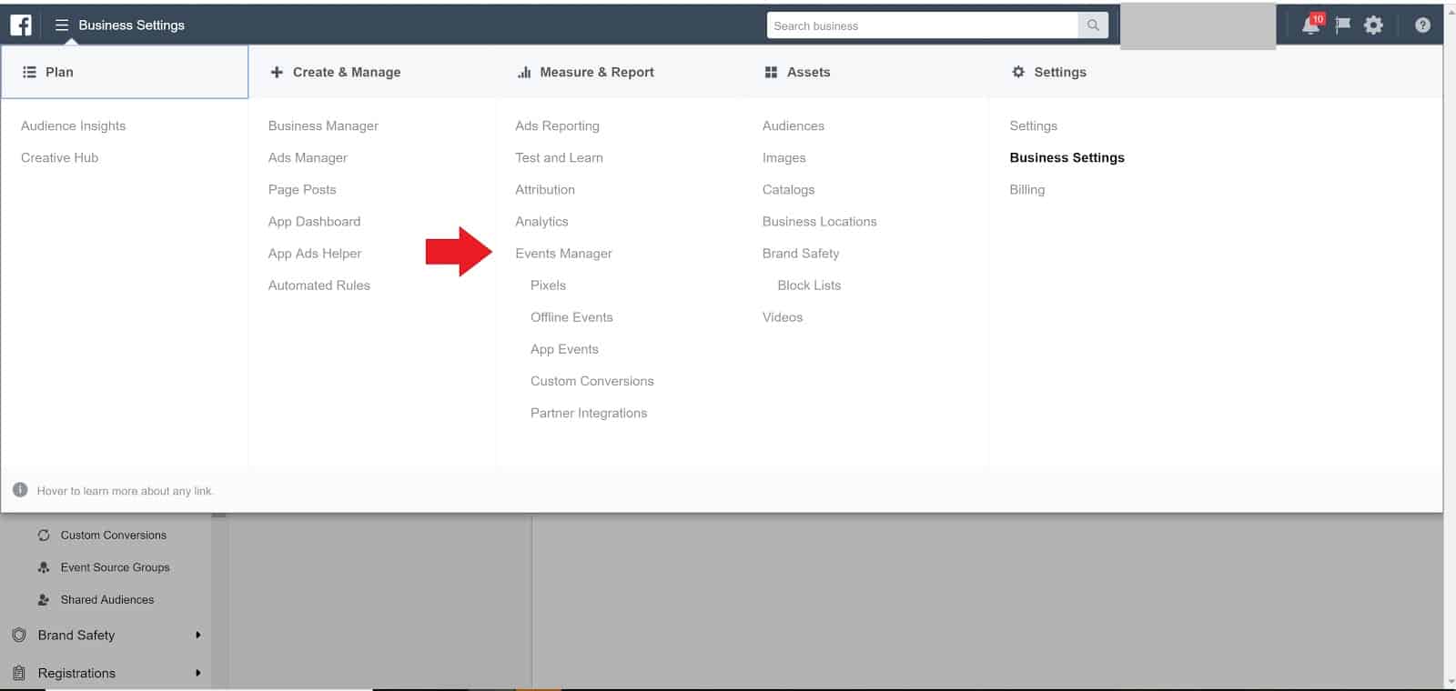Click the plus icon beside Create & Manage
The image size is (1456, 691).
tap(277, 72)
